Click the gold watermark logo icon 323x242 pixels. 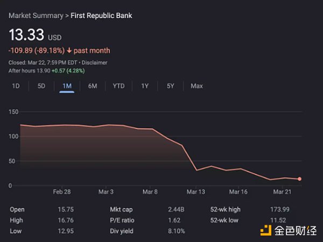point(265,231)
